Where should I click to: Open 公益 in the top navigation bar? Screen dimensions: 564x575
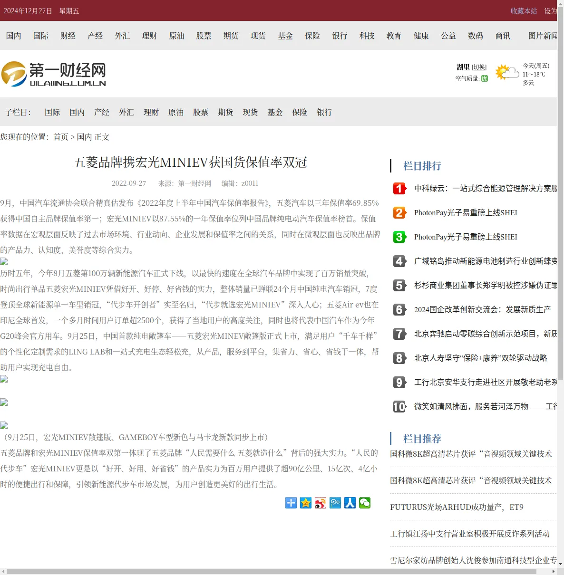click(x=448, y=36)
